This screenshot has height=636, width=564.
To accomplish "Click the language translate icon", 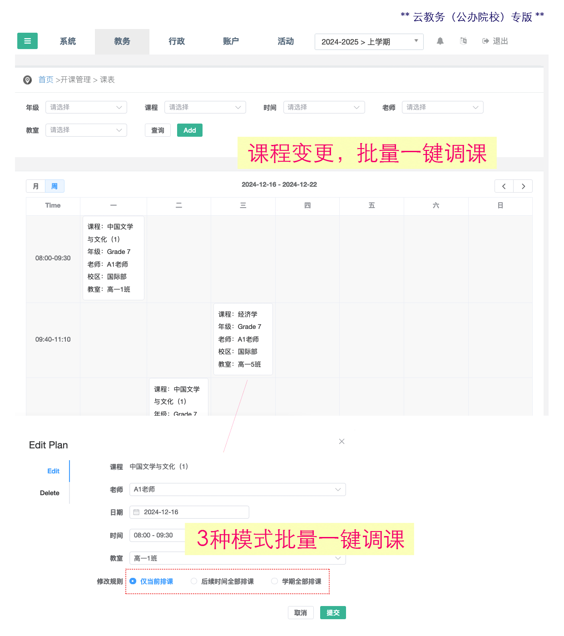I will point(463,41).
